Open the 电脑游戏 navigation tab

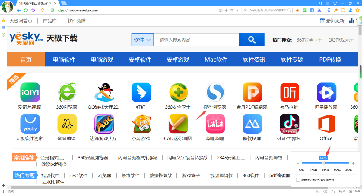[x=102, y=60]
